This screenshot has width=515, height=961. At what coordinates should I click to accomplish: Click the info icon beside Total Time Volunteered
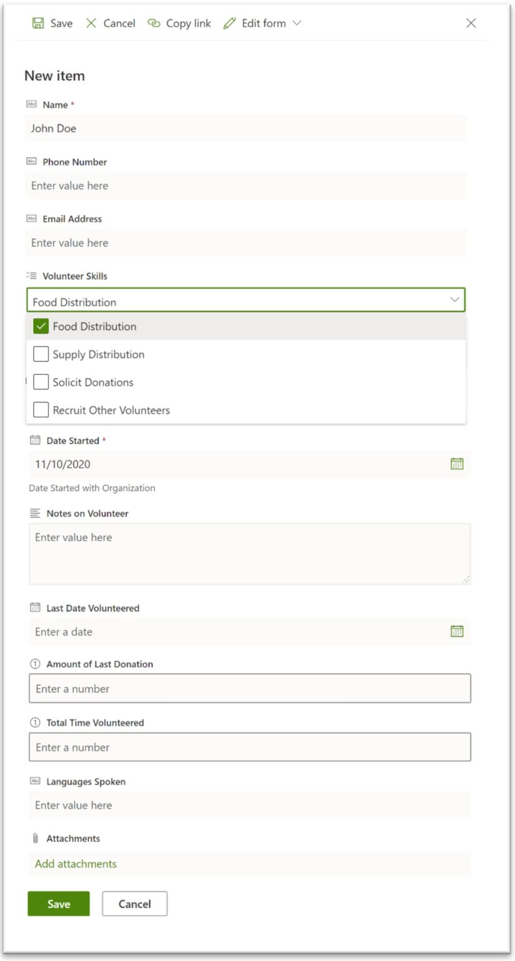point(33,722)
